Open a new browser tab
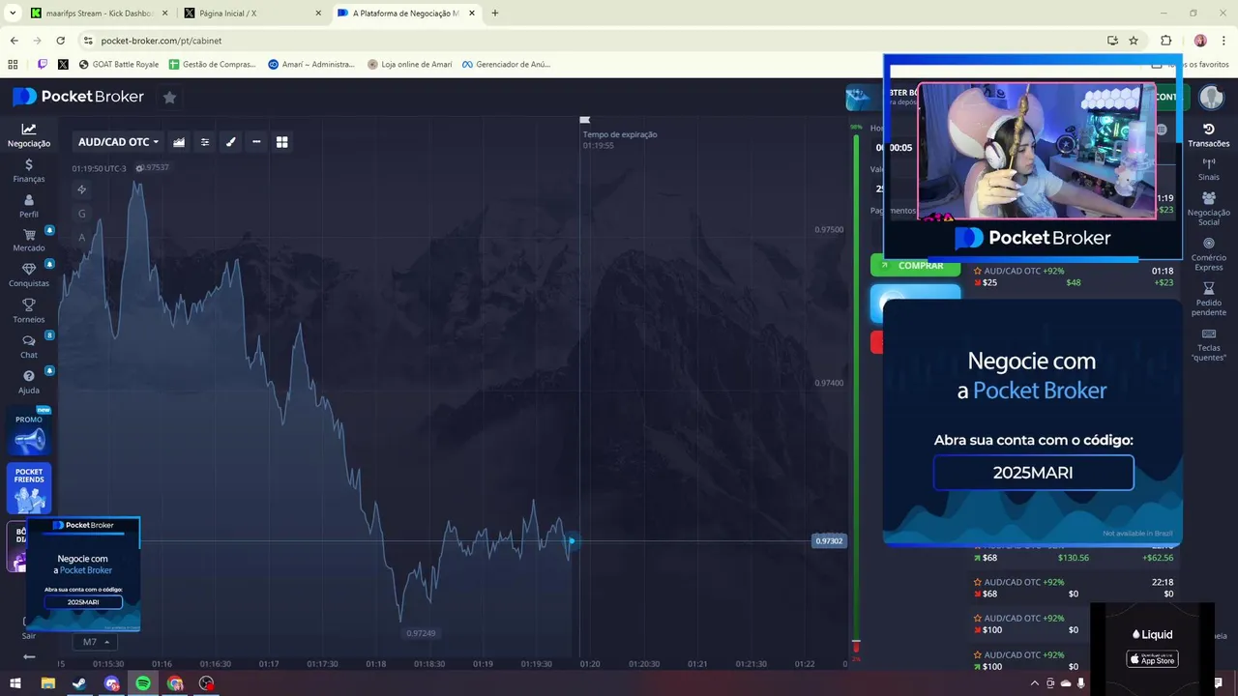Image resolution: width=1238 pixels, height=696 pixels. [495, 14]
